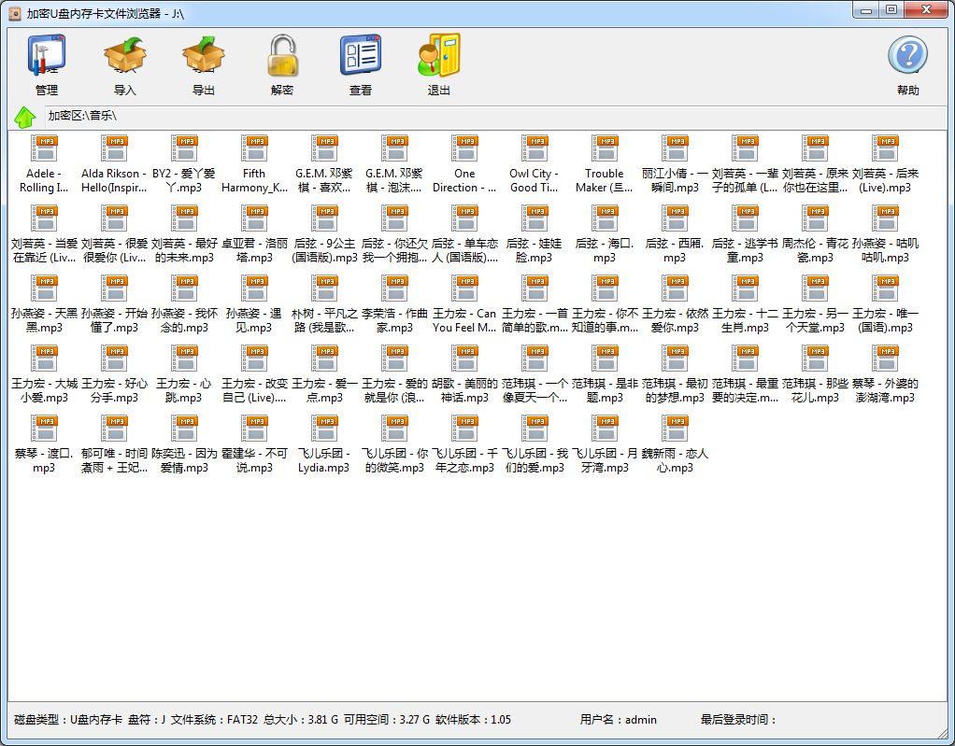Minimize the 加密U盘内存卡文件浏览器 window

click(x=865, y=10)
